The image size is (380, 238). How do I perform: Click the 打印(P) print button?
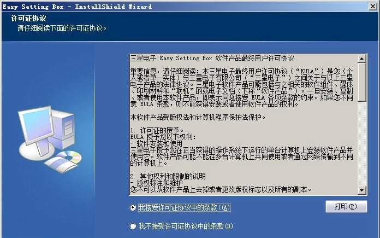(346, 207)
